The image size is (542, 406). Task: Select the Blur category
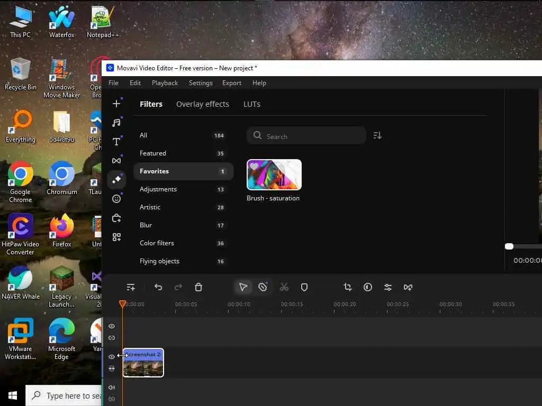(183, 225)
